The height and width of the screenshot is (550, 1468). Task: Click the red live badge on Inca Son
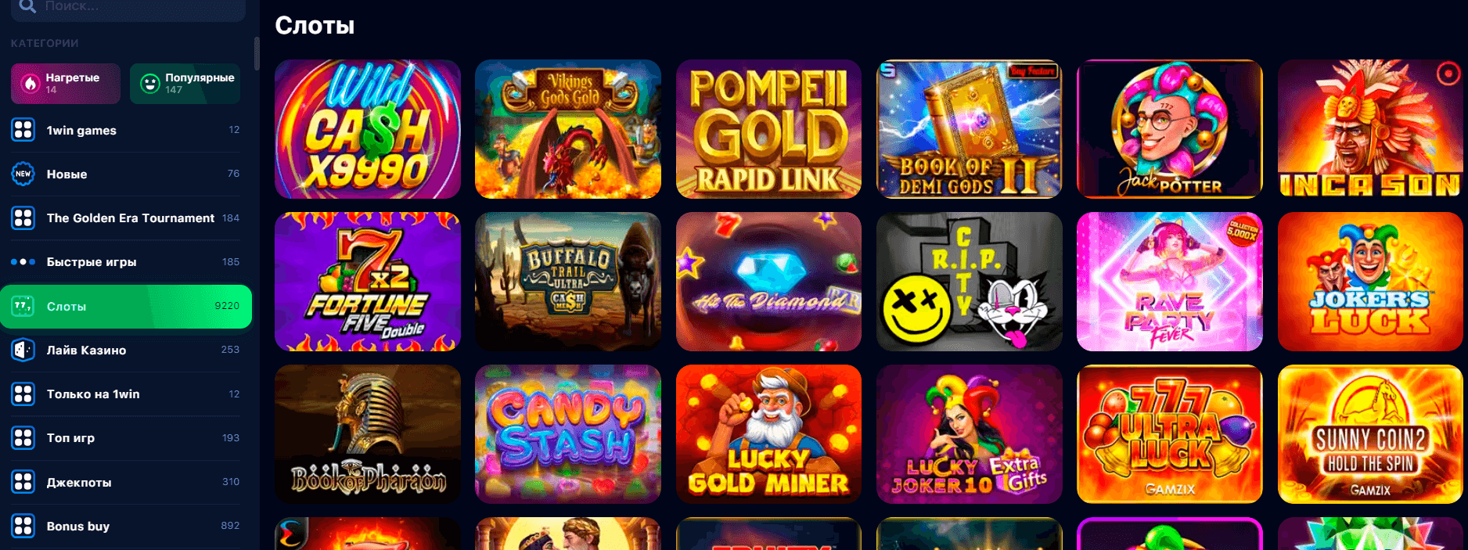click(1448, 74)
